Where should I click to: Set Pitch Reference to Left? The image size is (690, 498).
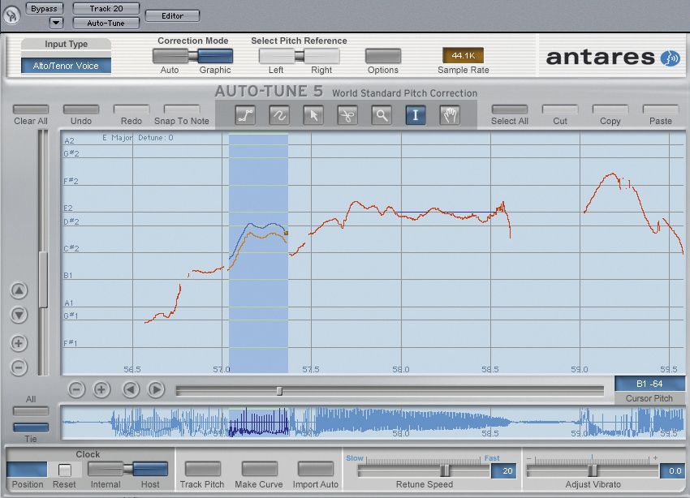[277, 56]
